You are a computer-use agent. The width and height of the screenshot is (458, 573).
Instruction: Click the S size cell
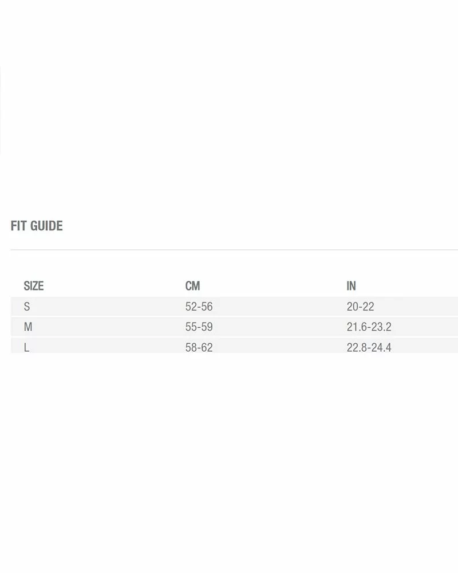tap(27, 307)
